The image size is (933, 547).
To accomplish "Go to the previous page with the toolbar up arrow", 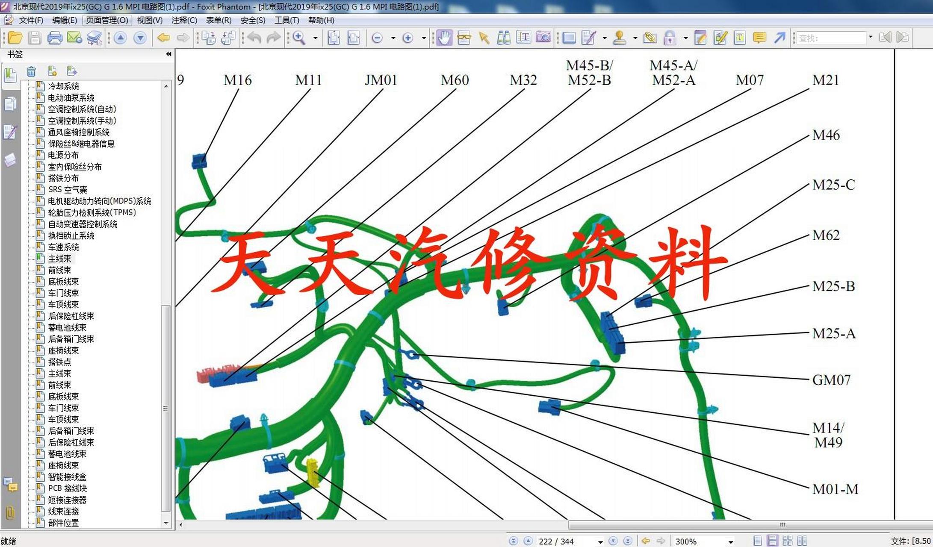I will tap(121, 38).
